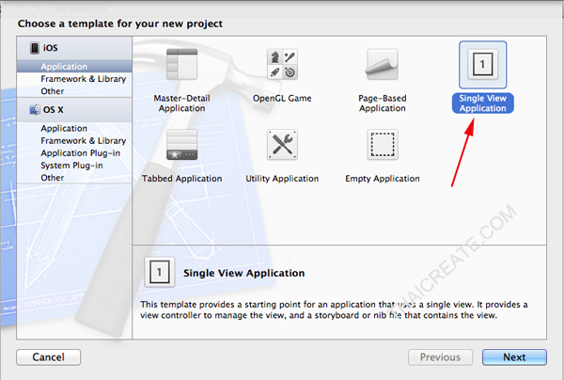Select the OpenGL Game template icon
Image resolution: width=564 pixels, height=380 pixels.
click(x=282, y=64)
